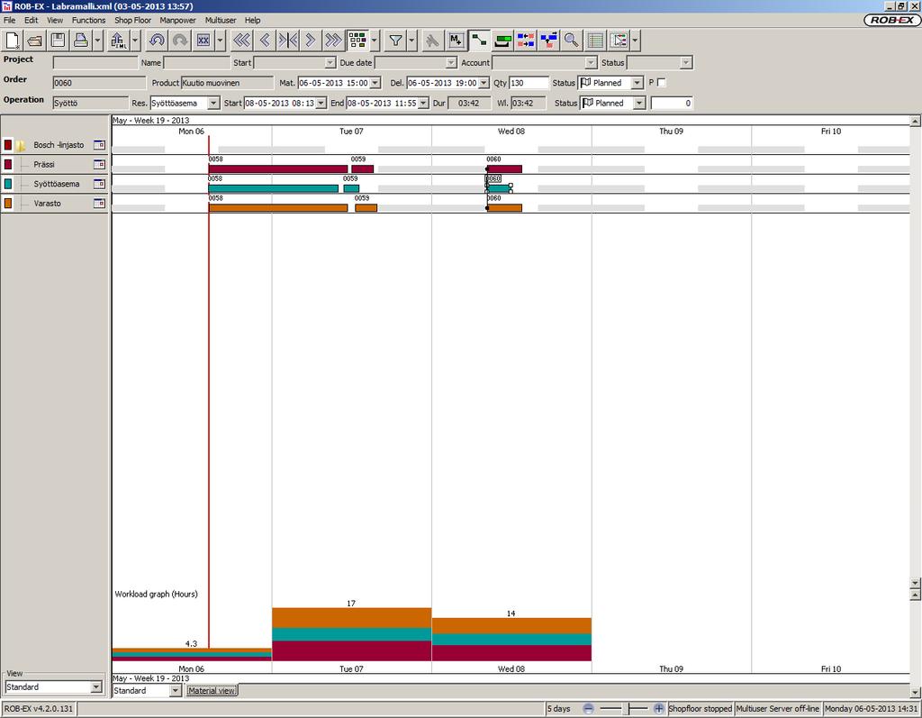Image resolution: width=922 pixels, height=718 pixels.
Task: Open the Del. date dropdown
Action: (484, 83)
